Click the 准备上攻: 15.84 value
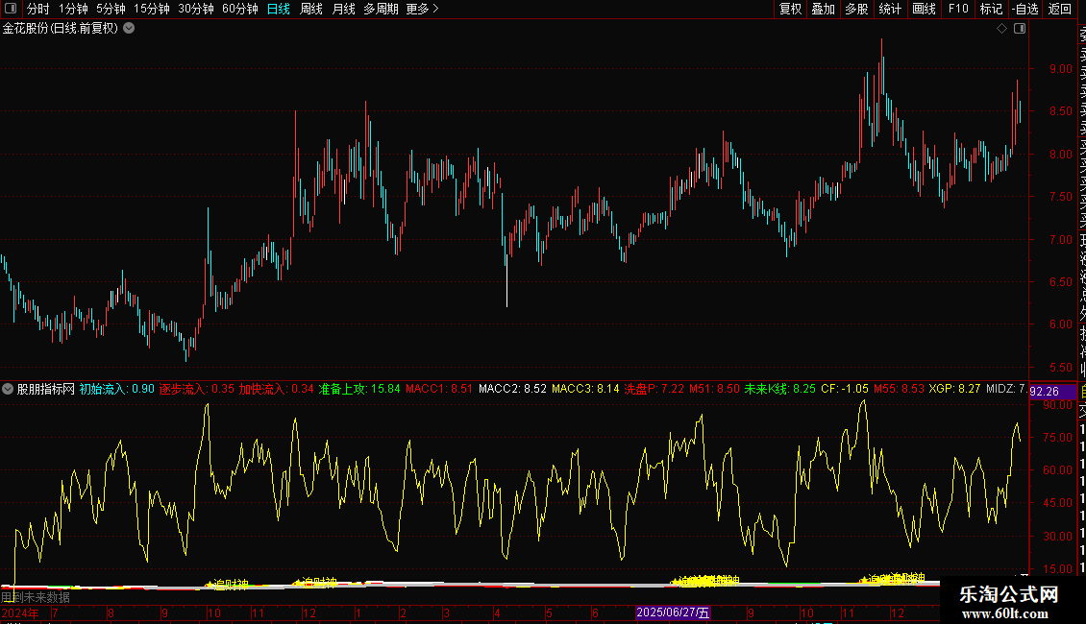The width and height of the screenshot is (1086, 624). [x=359, y=389]
